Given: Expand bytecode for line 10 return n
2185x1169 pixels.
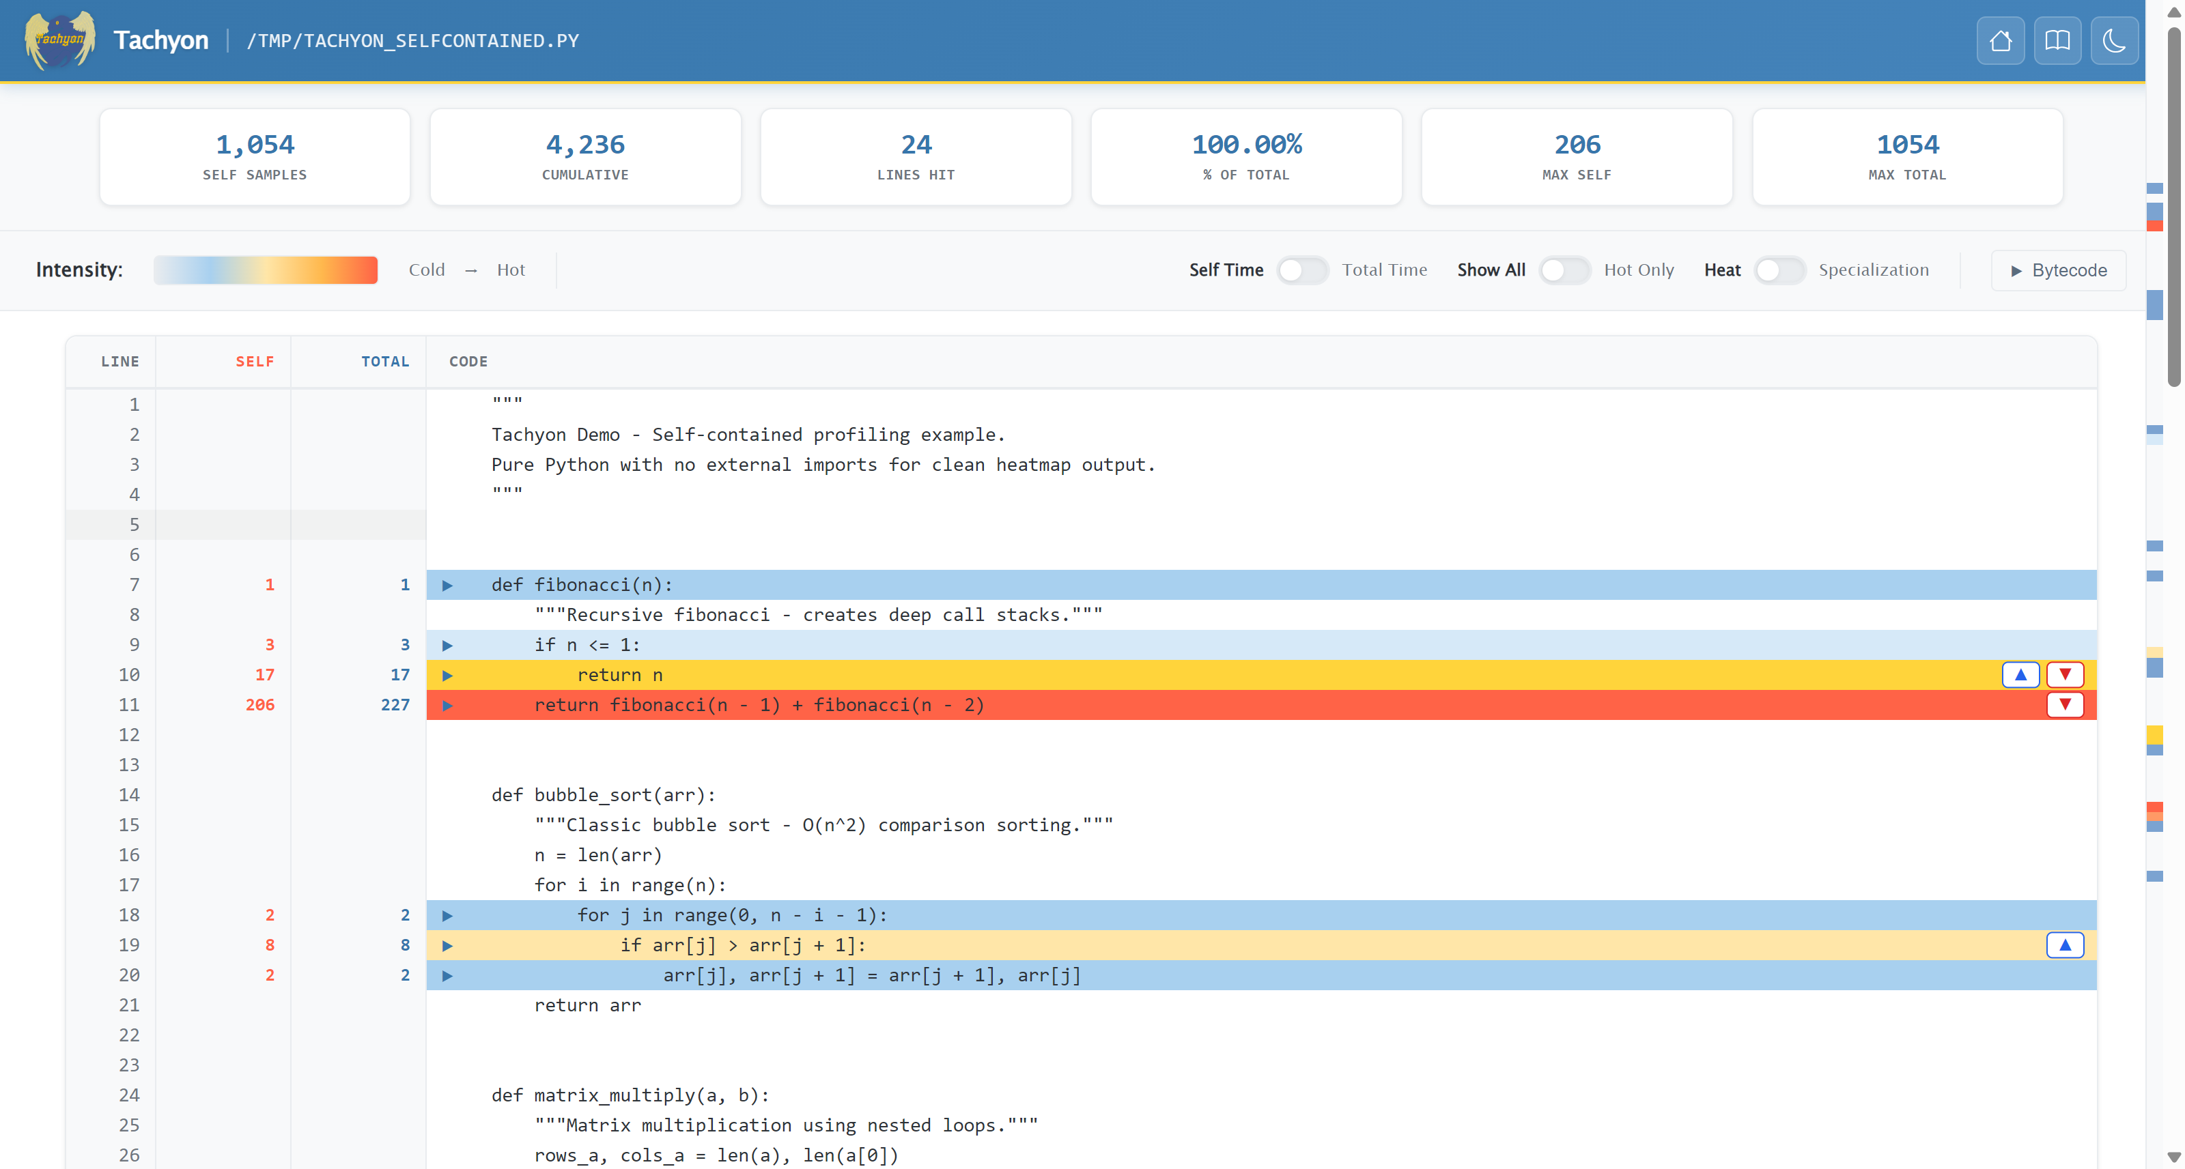Looking at the screenshot, I should coord(447,675).
